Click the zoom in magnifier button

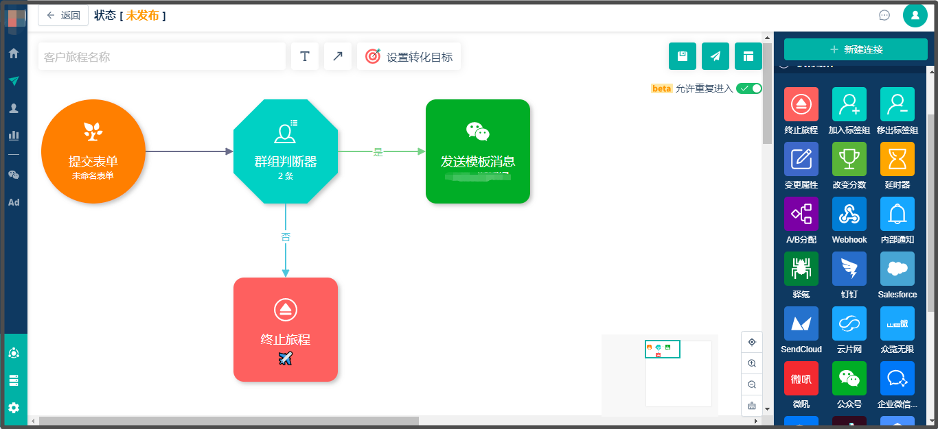coord(752,363)
